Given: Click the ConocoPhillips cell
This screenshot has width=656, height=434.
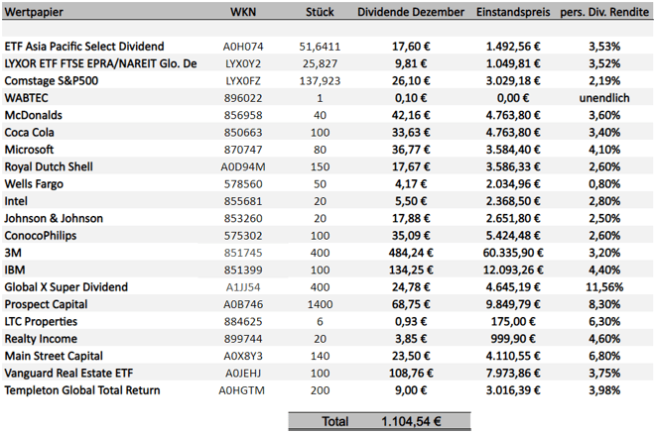Looking at the screenshot, I should (x=41, y=236).
